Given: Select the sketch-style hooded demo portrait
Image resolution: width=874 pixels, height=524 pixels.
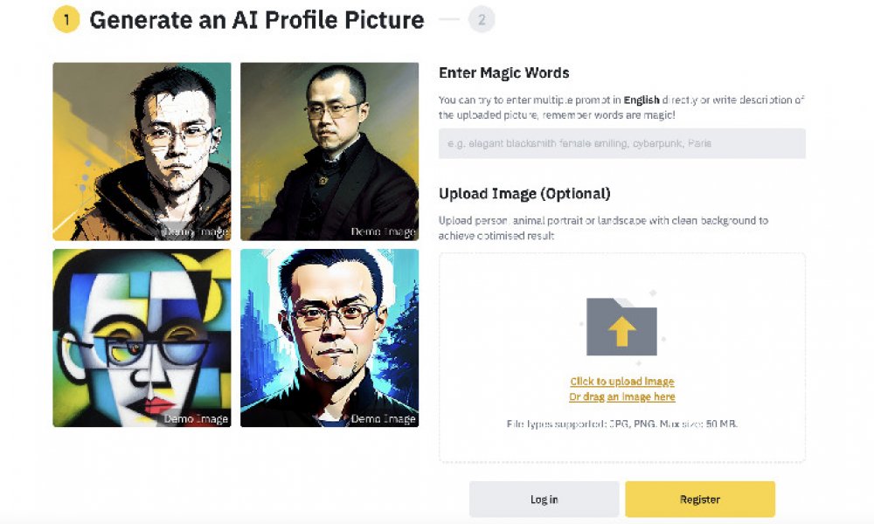Looking at the screenshot, I should point(142,151).
